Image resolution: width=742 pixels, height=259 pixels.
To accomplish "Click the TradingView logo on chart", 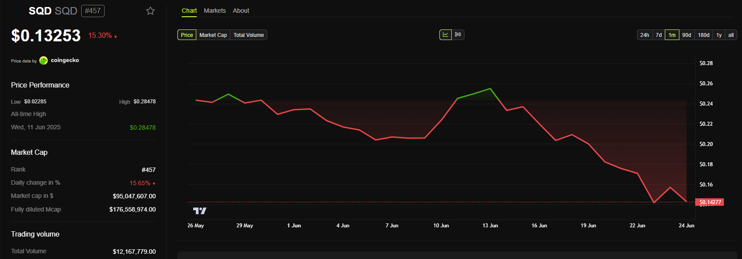I will (200, 211).
